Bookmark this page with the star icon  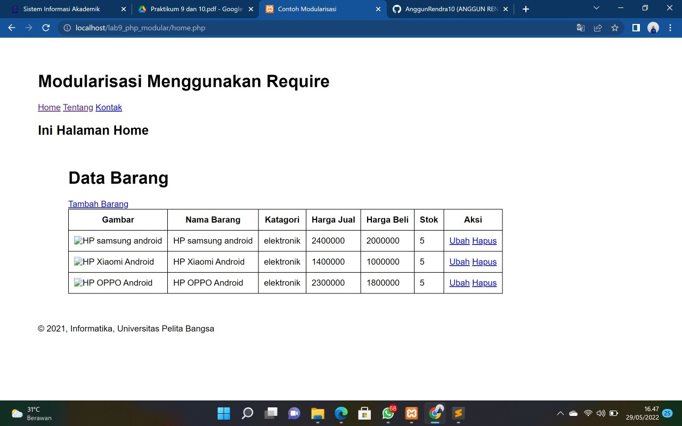615,28
